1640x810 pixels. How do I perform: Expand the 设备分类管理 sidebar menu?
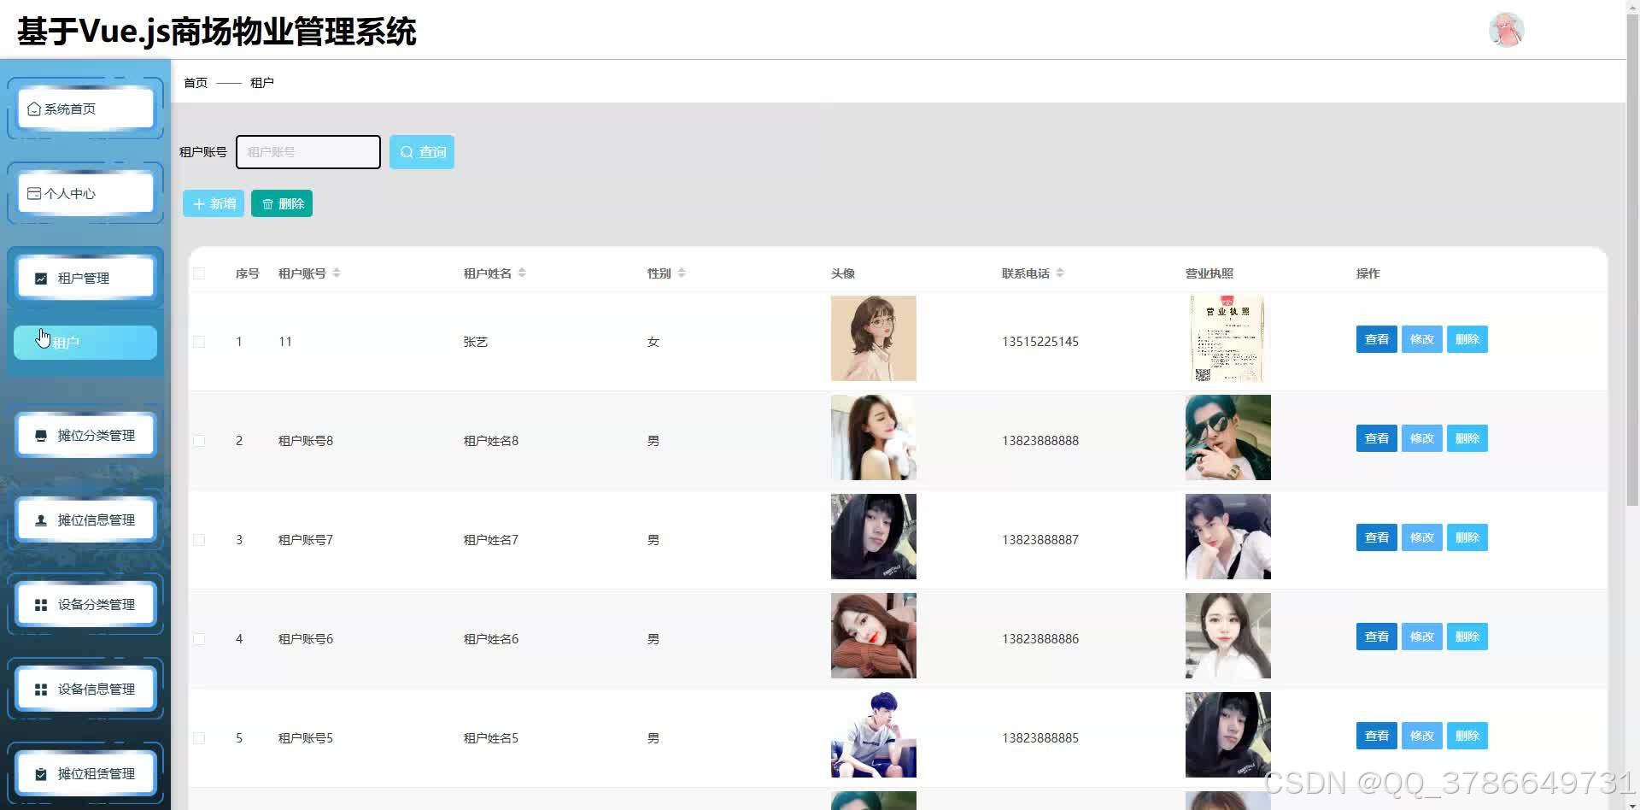(x=85, y=605)
